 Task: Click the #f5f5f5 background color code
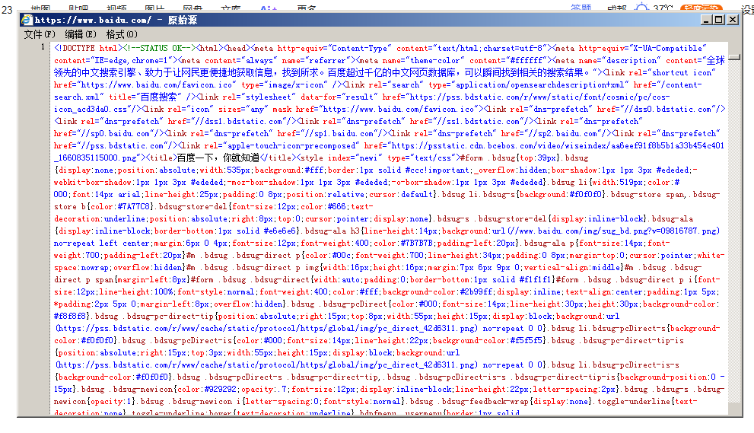[525, 340]
